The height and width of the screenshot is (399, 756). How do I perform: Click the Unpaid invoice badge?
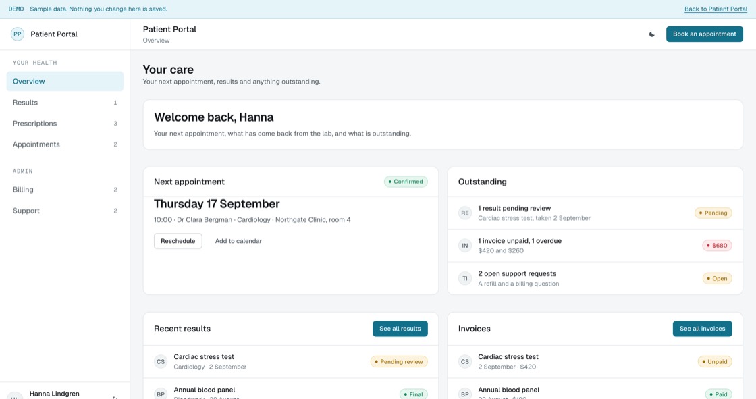tap(715, 361)
